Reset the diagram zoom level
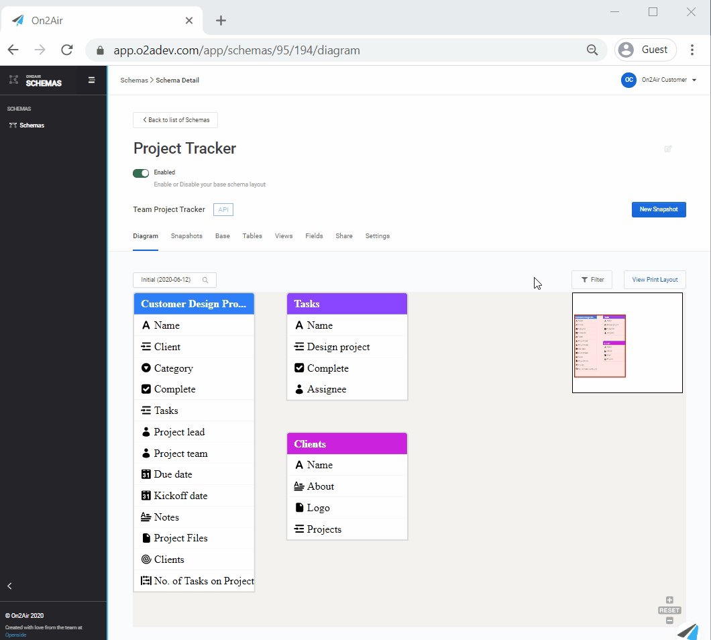The image size is (711, 640). point(669,610)
